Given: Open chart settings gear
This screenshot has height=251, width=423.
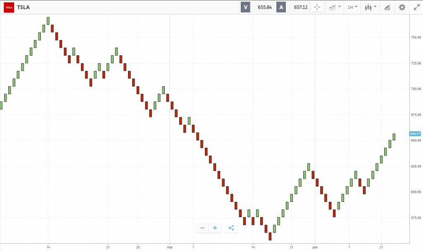Looking at the screenshot, I should tap(402, 7).
